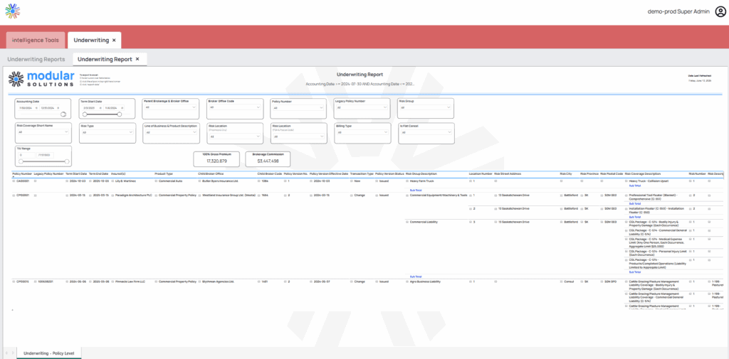Sort by the Transaction Type column header
729x359 pixels.
tap(362, 173)
